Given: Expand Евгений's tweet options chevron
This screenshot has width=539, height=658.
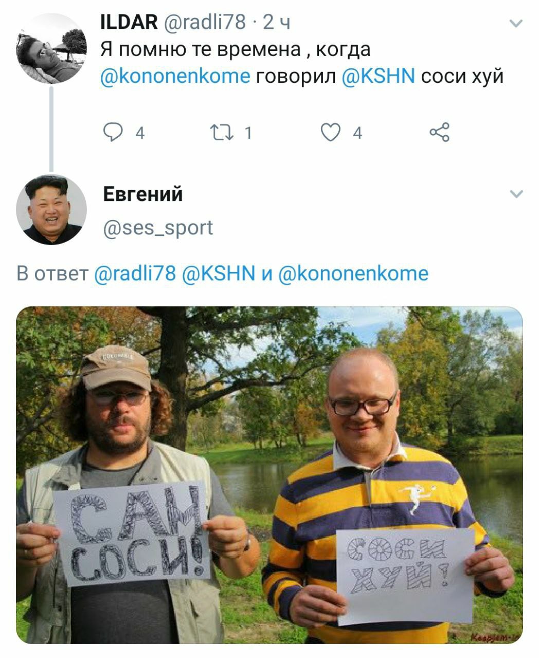Looking at the screenshot, I should (x=516, y=194).
